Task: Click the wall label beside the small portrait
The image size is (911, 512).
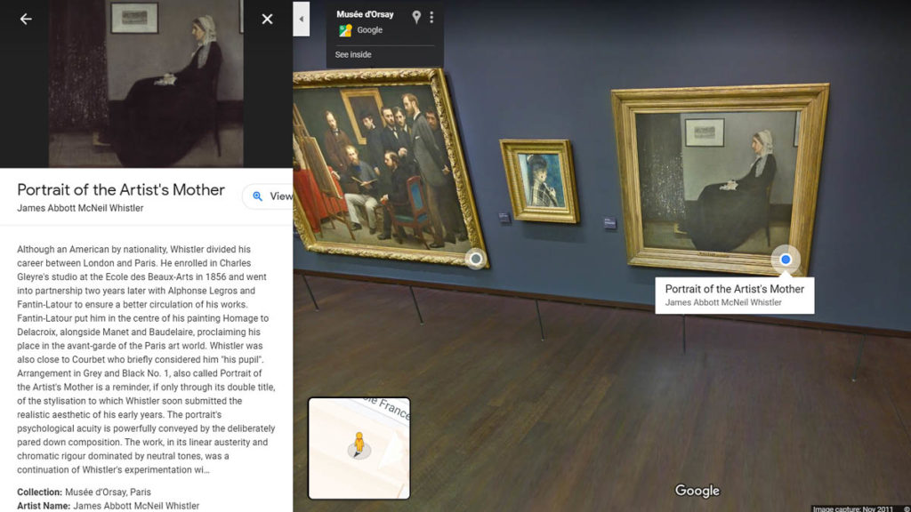Action: pyautogui.click(x=504, y=218)
